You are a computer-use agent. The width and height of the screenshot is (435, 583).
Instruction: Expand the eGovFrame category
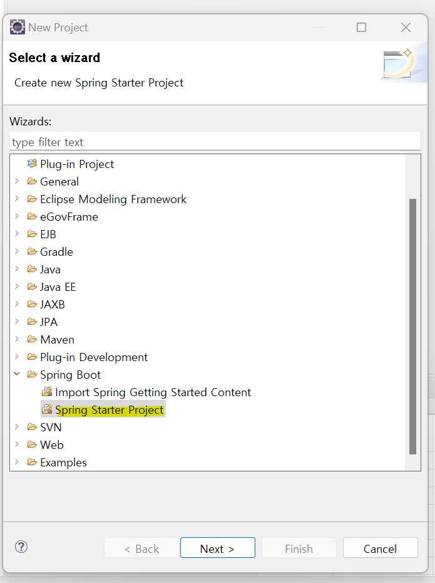click(x=17, y=216)
